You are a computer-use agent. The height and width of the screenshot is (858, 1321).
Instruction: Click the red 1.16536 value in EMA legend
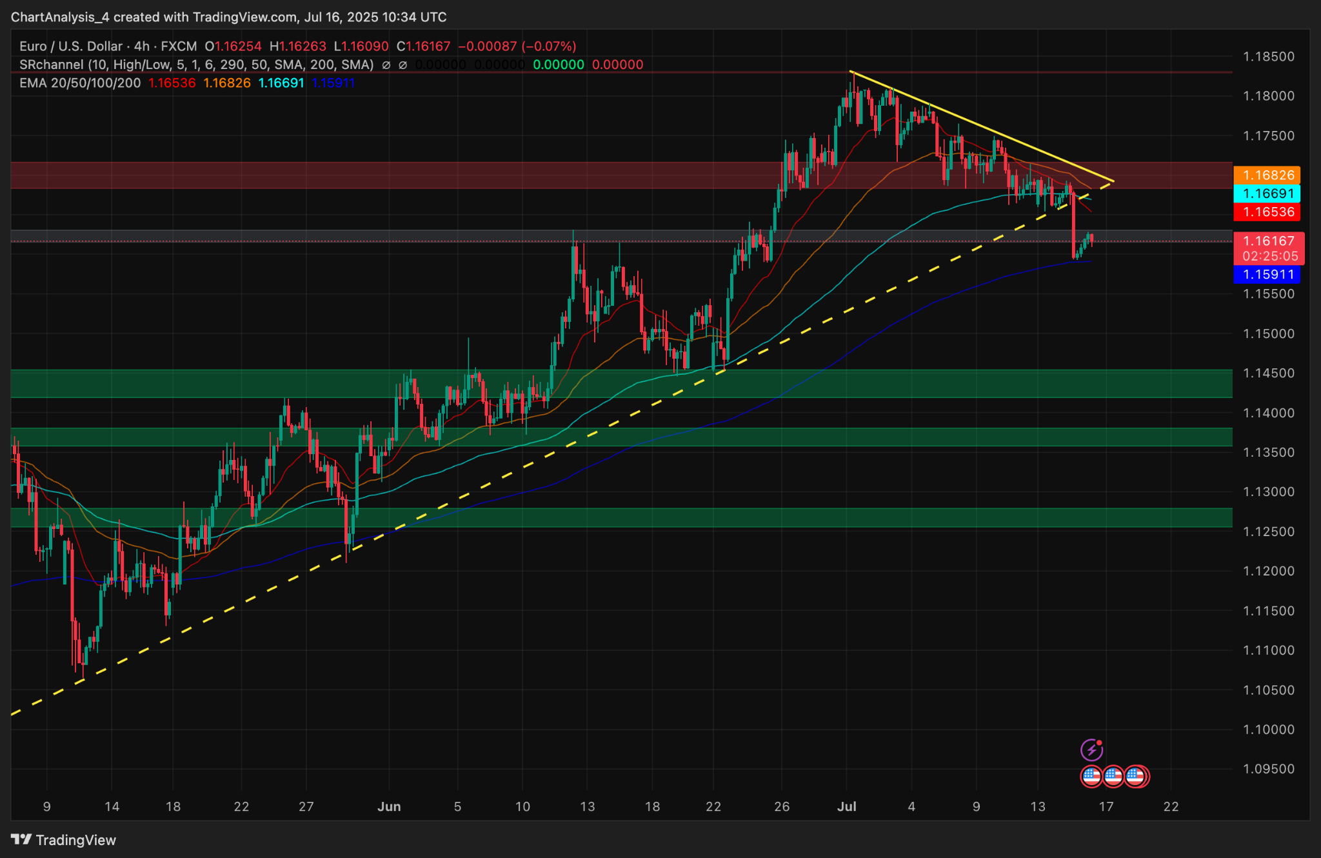click(172, 83)
